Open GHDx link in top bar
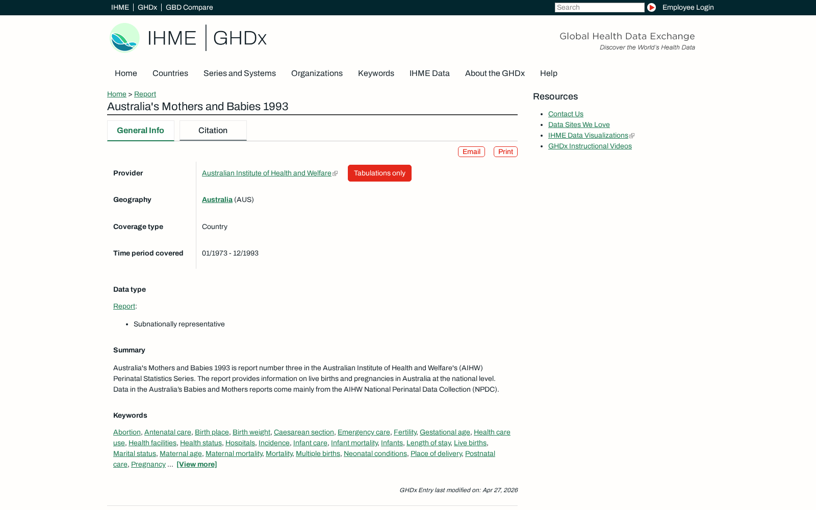Image resolution: width=816 pixels, height=510 pixels. click(147, 7)
